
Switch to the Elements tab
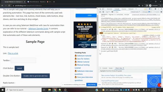pos(110,9)
